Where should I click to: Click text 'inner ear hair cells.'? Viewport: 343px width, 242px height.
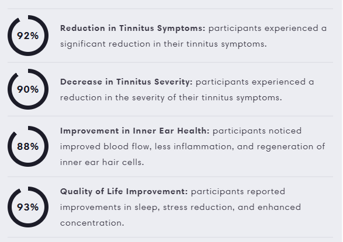102,162
